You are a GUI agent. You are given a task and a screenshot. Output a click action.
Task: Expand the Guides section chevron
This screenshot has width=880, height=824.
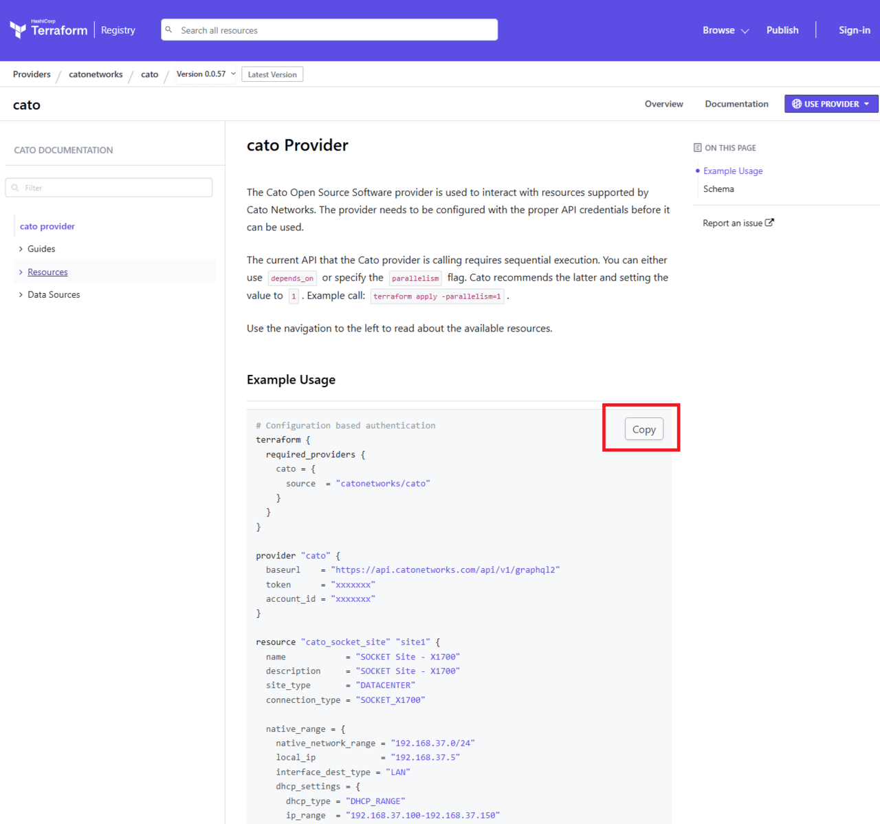click(21, 249)
